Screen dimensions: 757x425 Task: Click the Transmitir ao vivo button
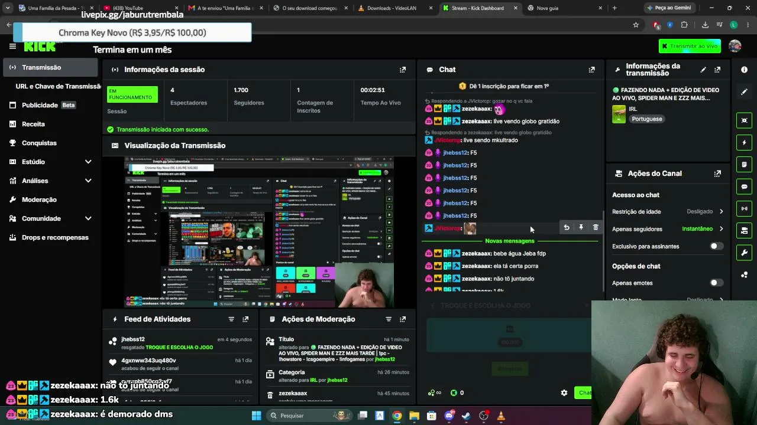pos(690,46)
